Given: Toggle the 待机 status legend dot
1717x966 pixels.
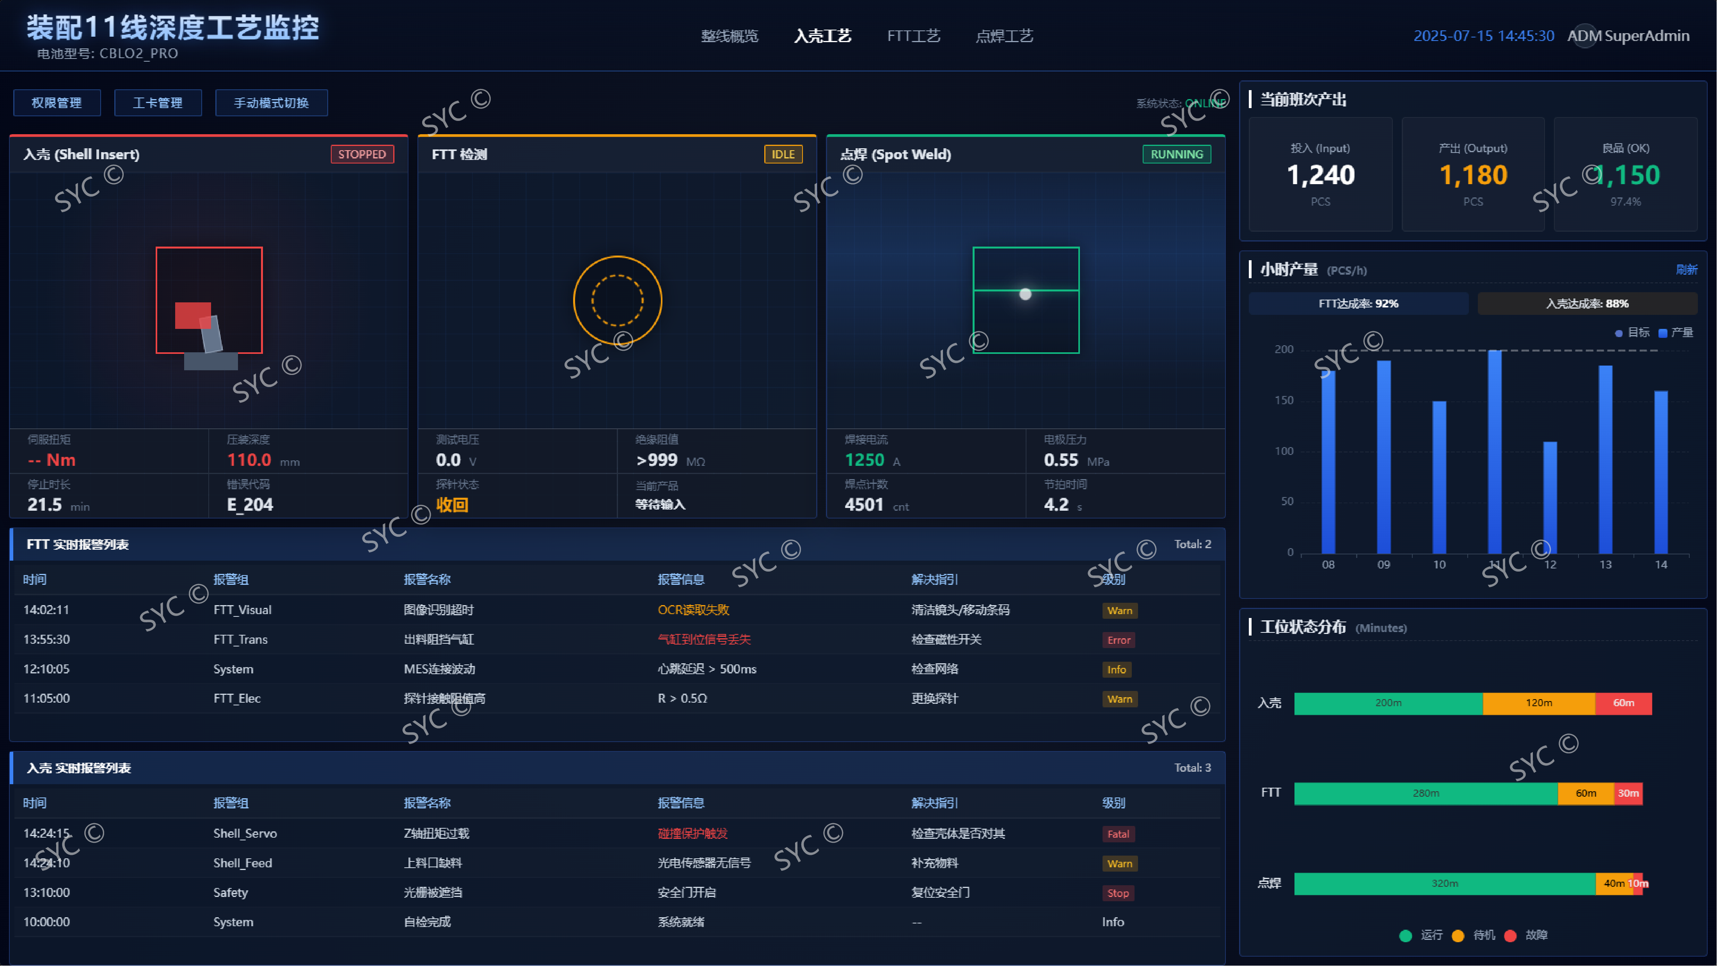Looking at the screenshot, I should pos(1458,935).
